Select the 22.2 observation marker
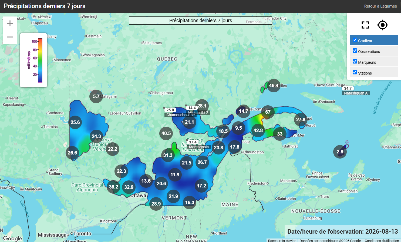Viewport: 401px width, 242px height. tap(113, 149)
